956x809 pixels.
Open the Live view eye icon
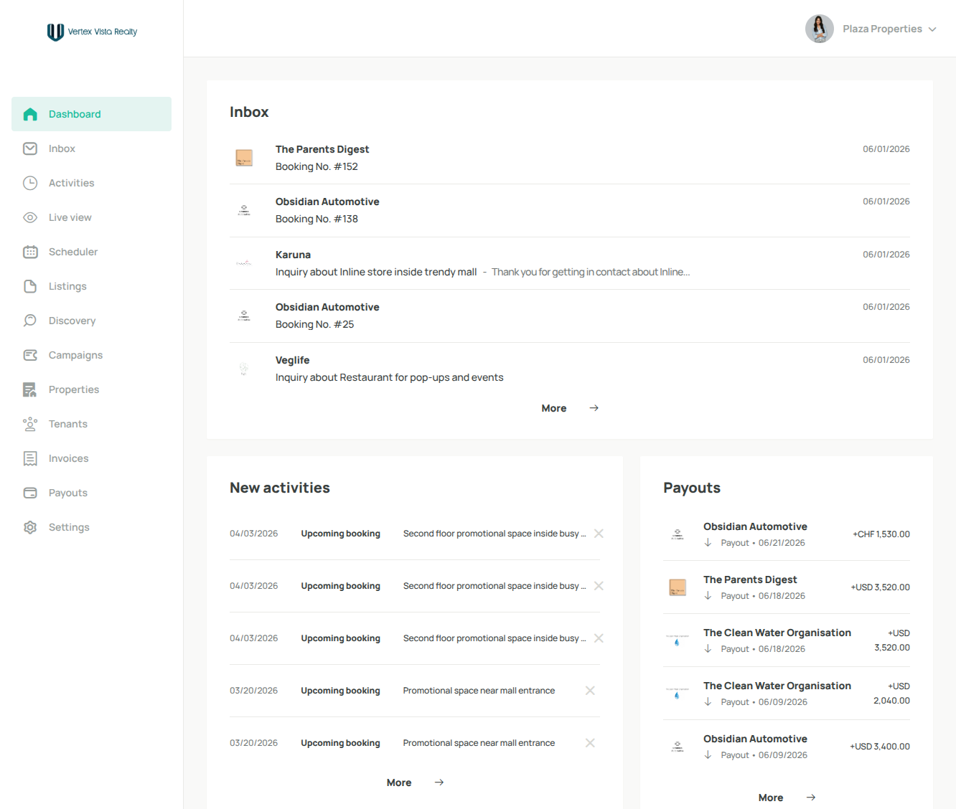(x=30, y=217)
